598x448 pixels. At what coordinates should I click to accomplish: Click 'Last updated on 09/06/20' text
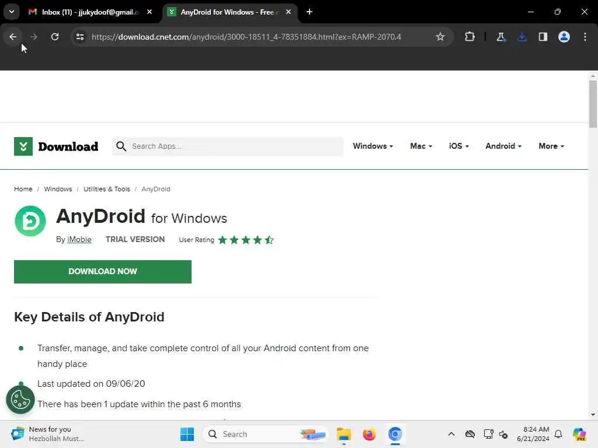click(x=91, y=384)
